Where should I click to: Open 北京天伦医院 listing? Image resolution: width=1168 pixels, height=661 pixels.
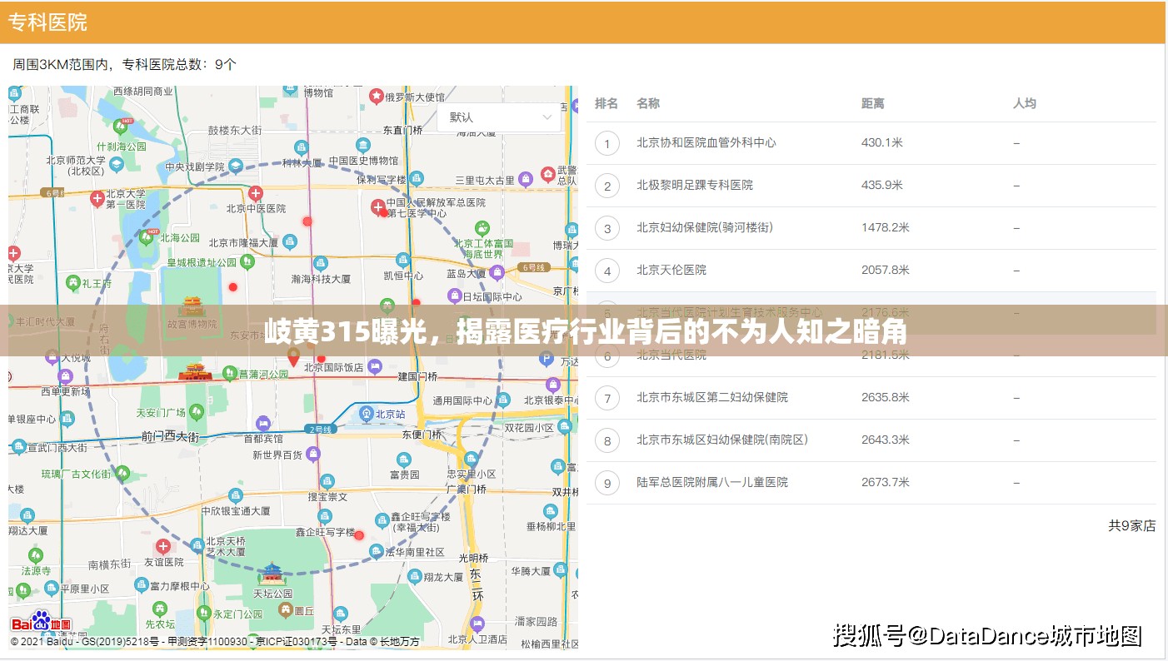coord(671,270)
